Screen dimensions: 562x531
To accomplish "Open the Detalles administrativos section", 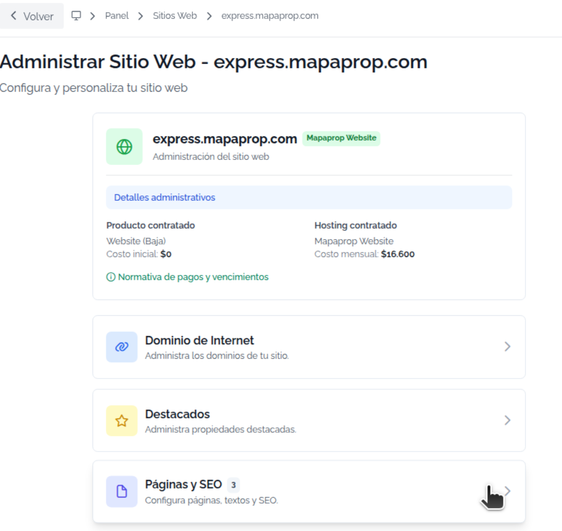I will 309,197.
